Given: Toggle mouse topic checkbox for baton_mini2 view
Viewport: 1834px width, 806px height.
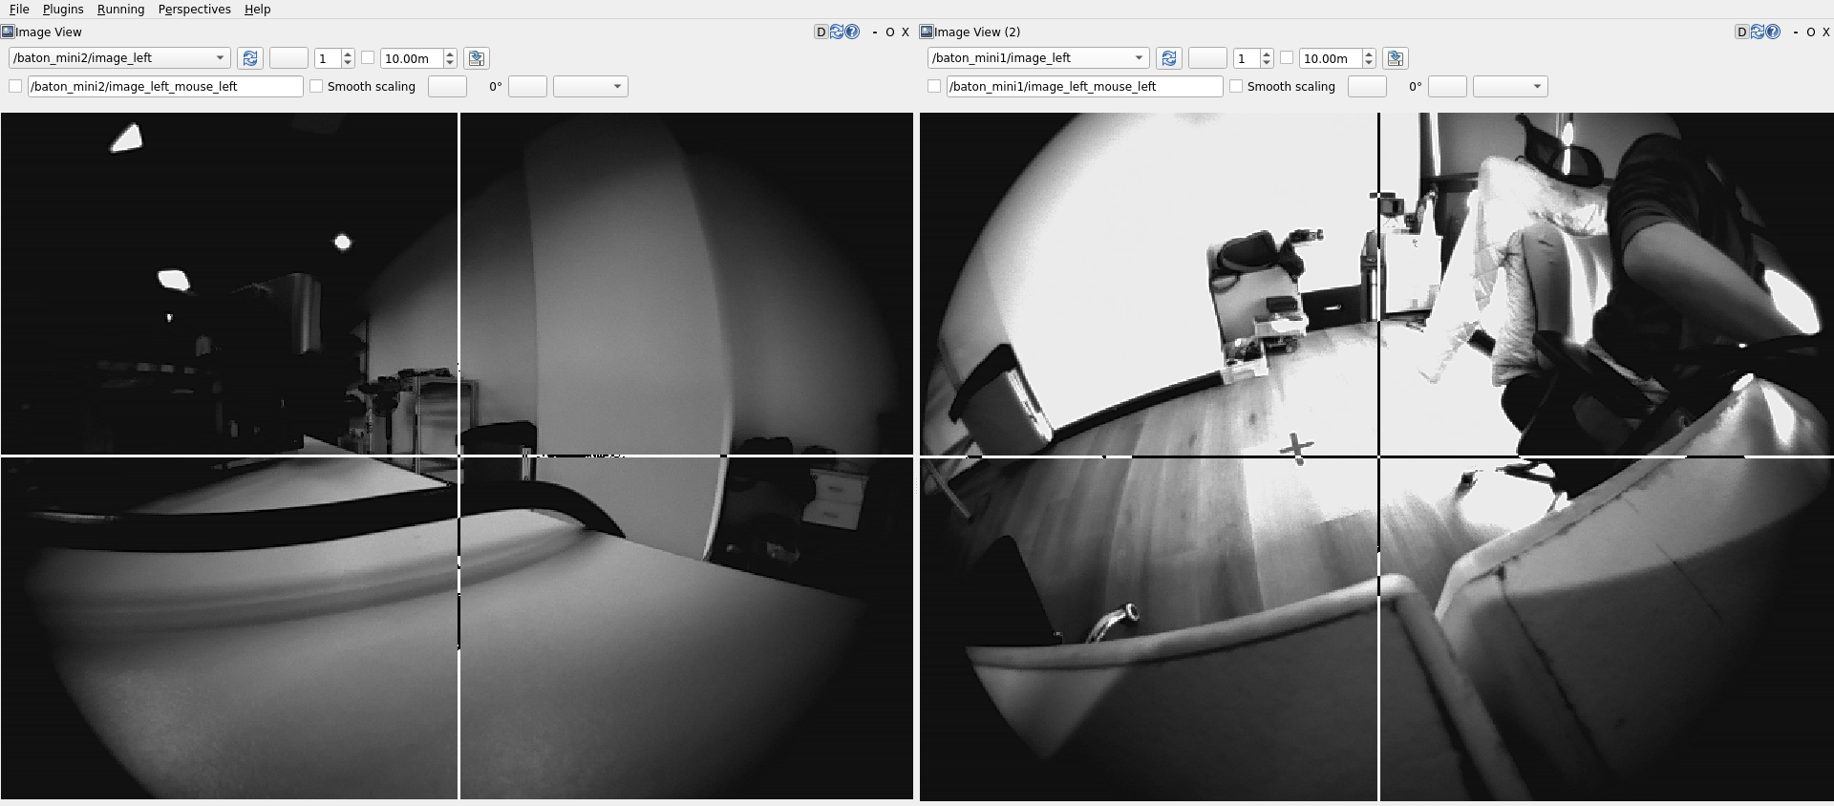Looking at the screenshot, I should pyautogui.click(x=15, y=86).
